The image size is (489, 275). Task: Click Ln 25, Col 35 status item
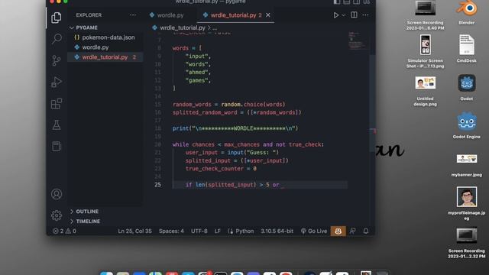pyautogui.click(x=134, y=231)
